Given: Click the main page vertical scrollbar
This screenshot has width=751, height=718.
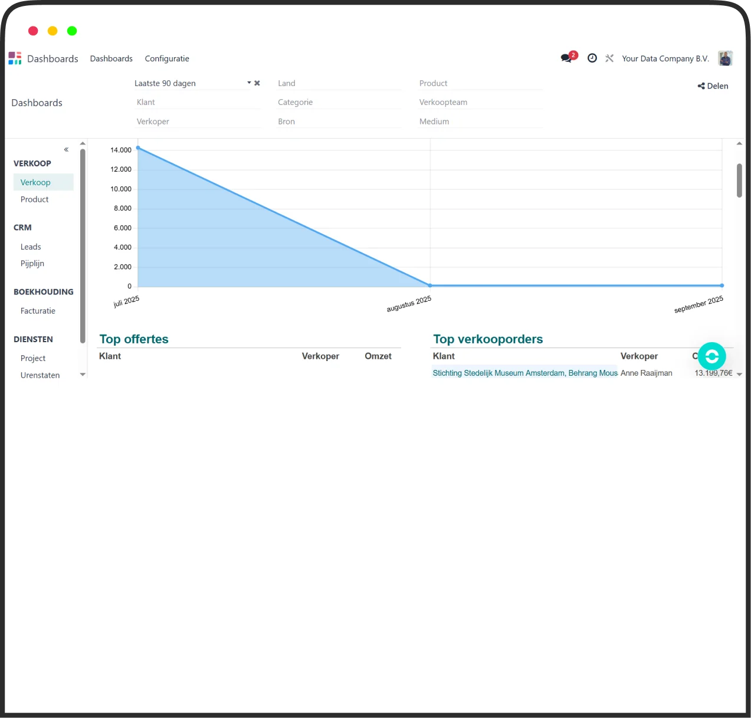Looking at the screenshot, I should 739,181.
